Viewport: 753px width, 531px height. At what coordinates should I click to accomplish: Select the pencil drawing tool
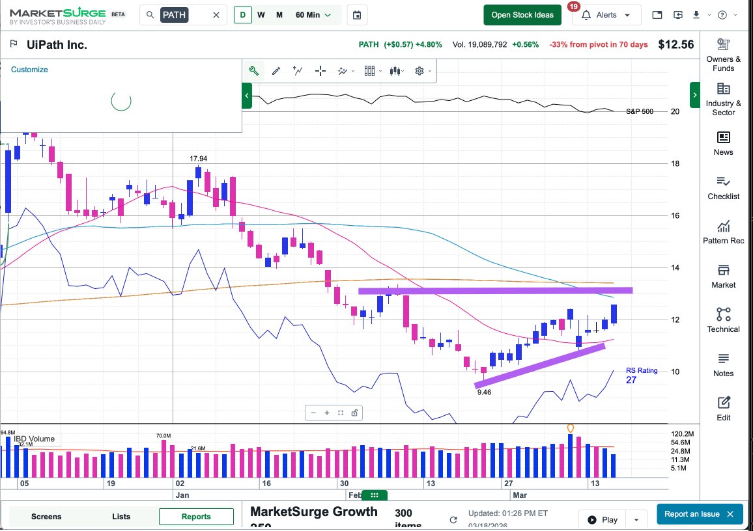tap(276, 71)
